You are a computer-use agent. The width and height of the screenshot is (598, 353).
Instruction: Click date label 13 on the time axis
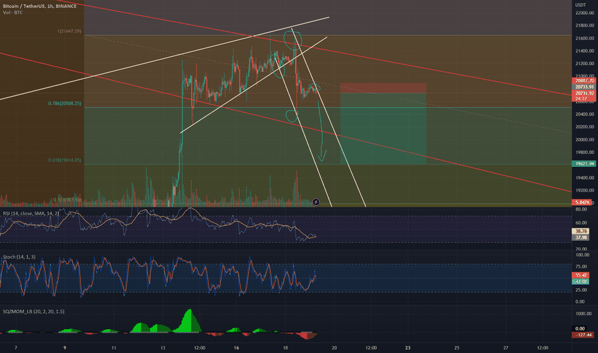(x=163, y=348)
